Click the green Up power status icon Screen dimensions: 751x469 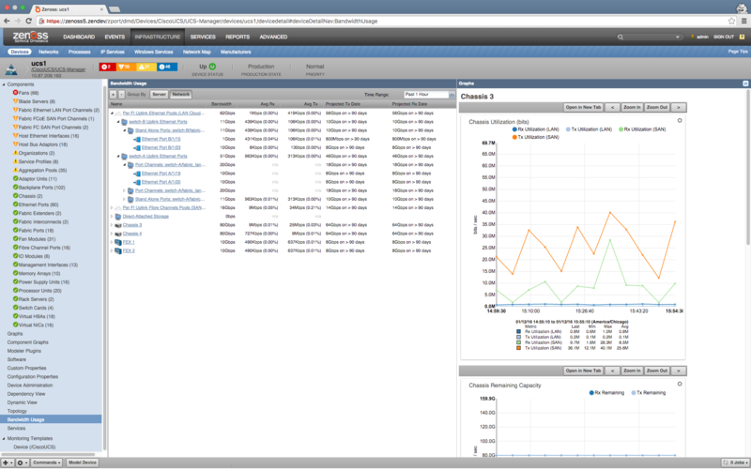coord(212,67)
